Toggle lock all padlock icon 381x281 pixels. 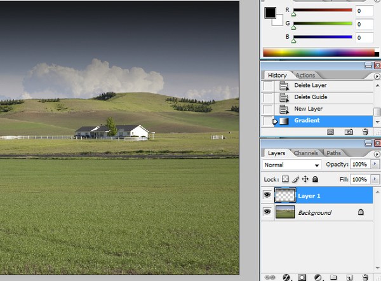(x=315, y=179)
